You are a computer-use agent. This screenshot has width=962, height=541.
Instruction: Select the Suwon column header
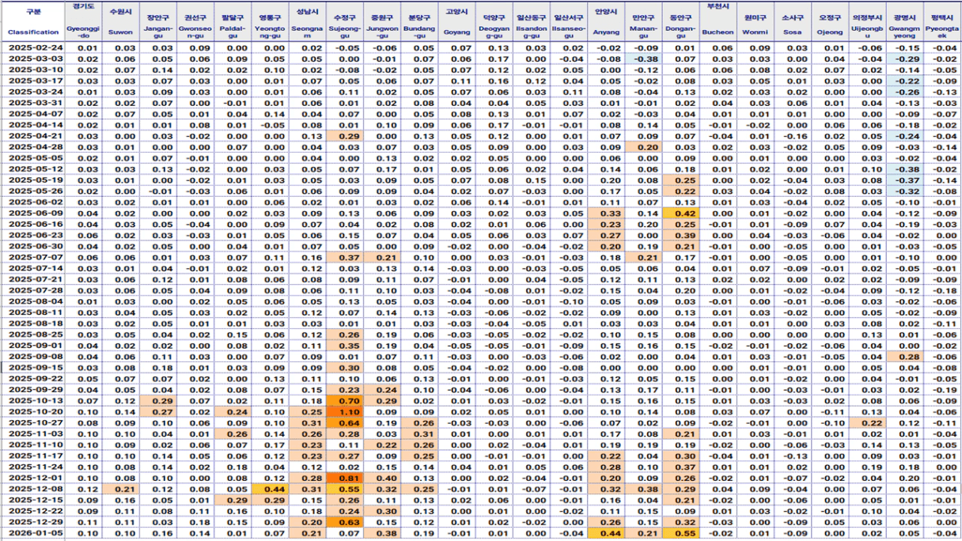(x=120, y=22)
